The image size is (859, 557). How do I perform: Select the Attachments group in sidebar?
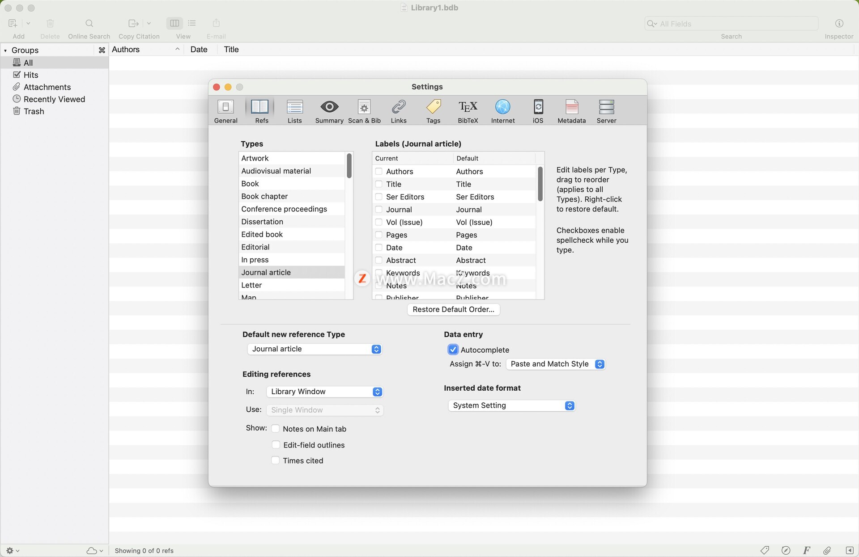tap(47, 87)
